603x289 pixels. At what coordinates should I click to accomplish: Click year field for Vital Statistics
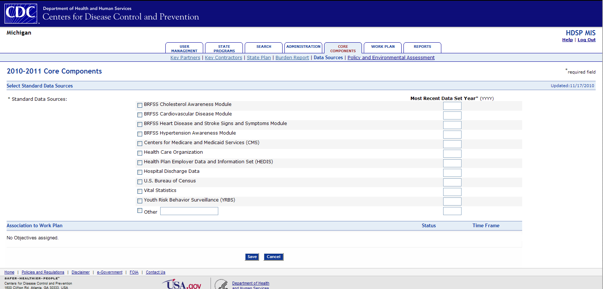452,192
